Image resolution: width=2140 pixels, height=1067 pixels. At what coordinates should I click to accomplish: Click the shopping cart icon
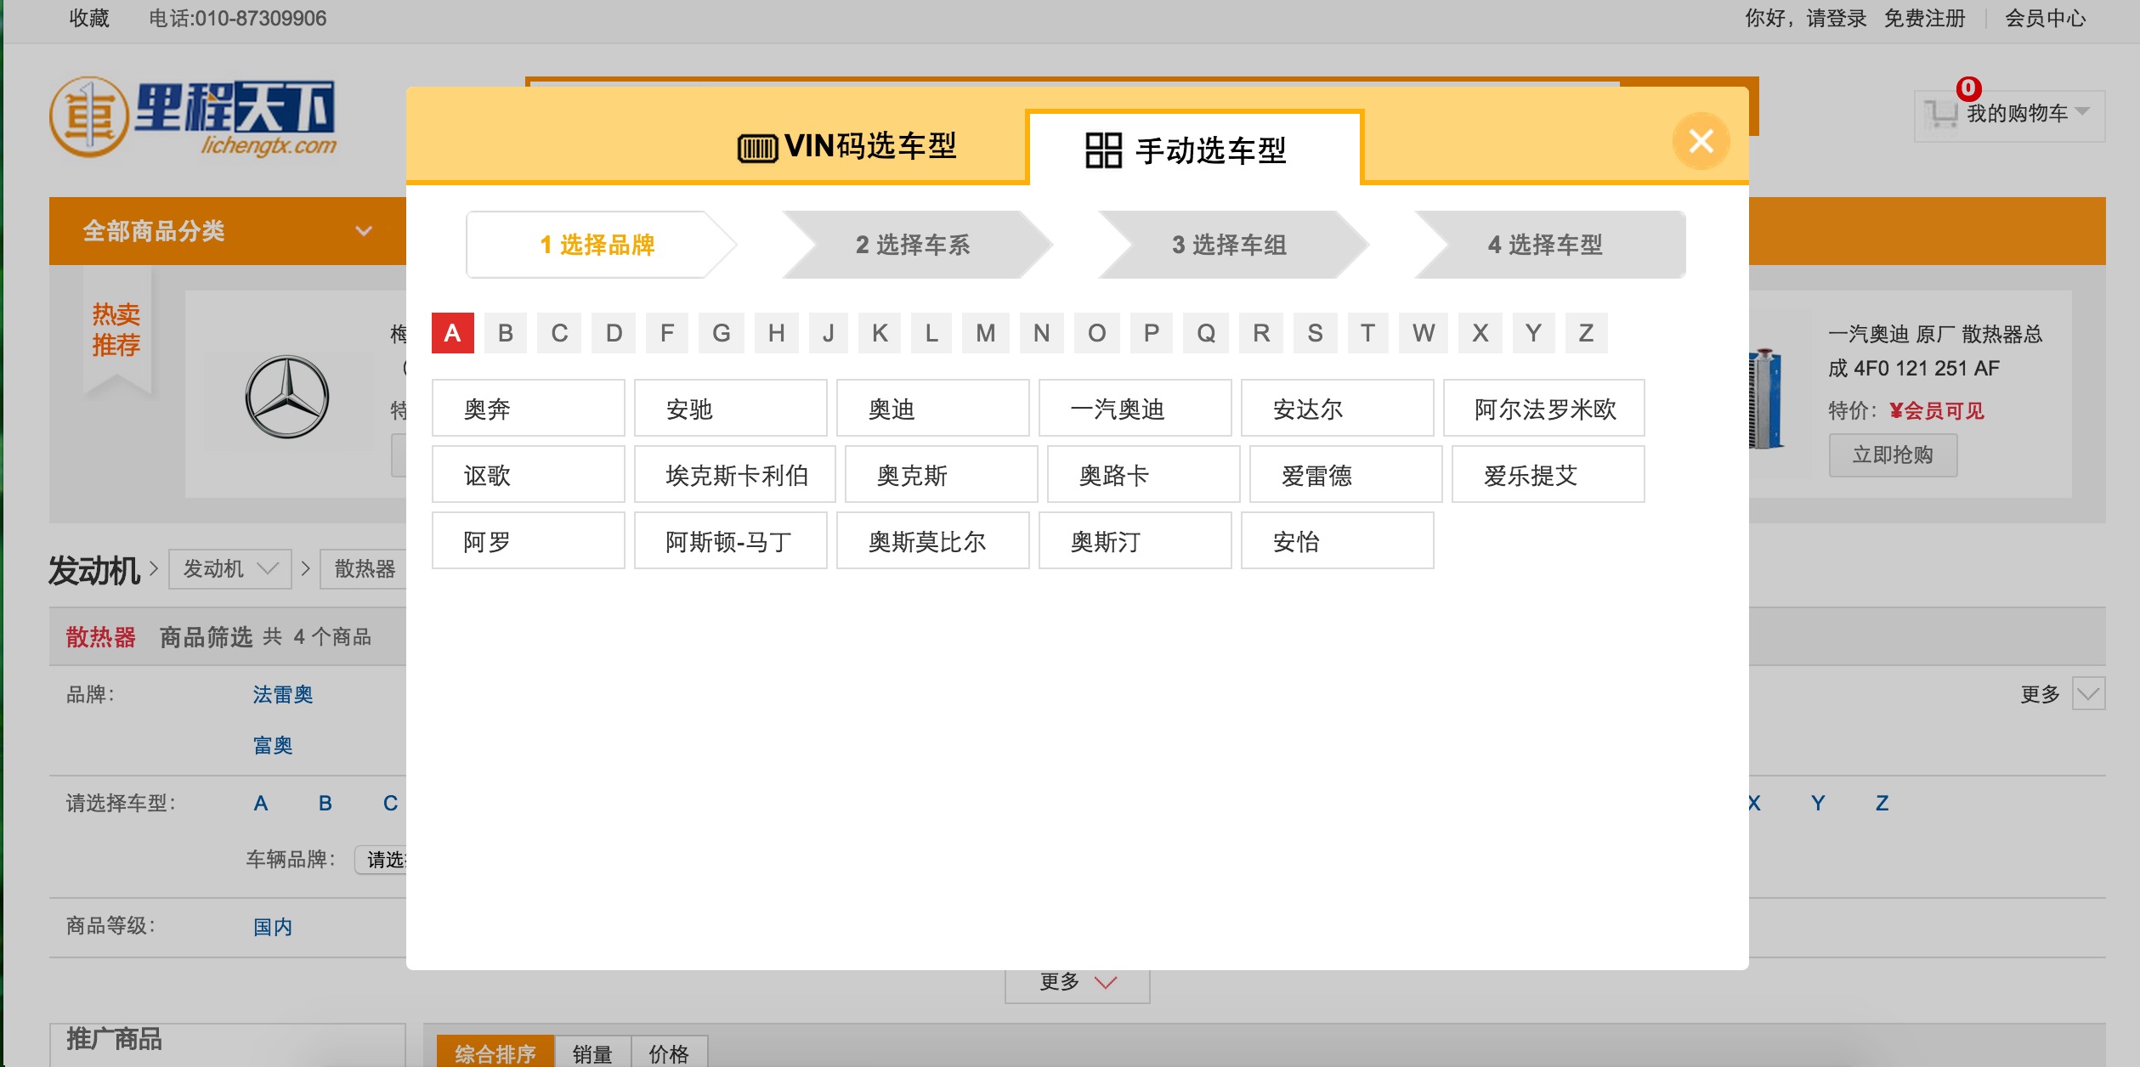1940,114
